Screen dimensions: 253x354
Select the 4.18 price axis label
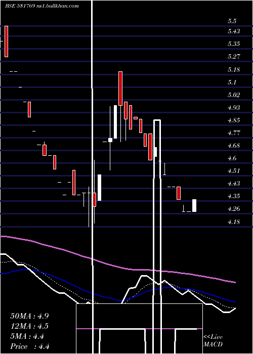pos(234,222)
